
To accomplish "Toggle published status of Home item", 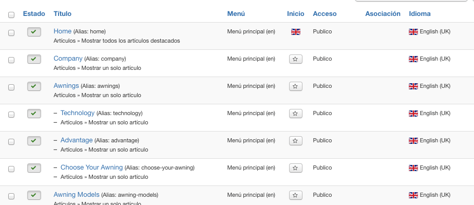I will 34,32.
